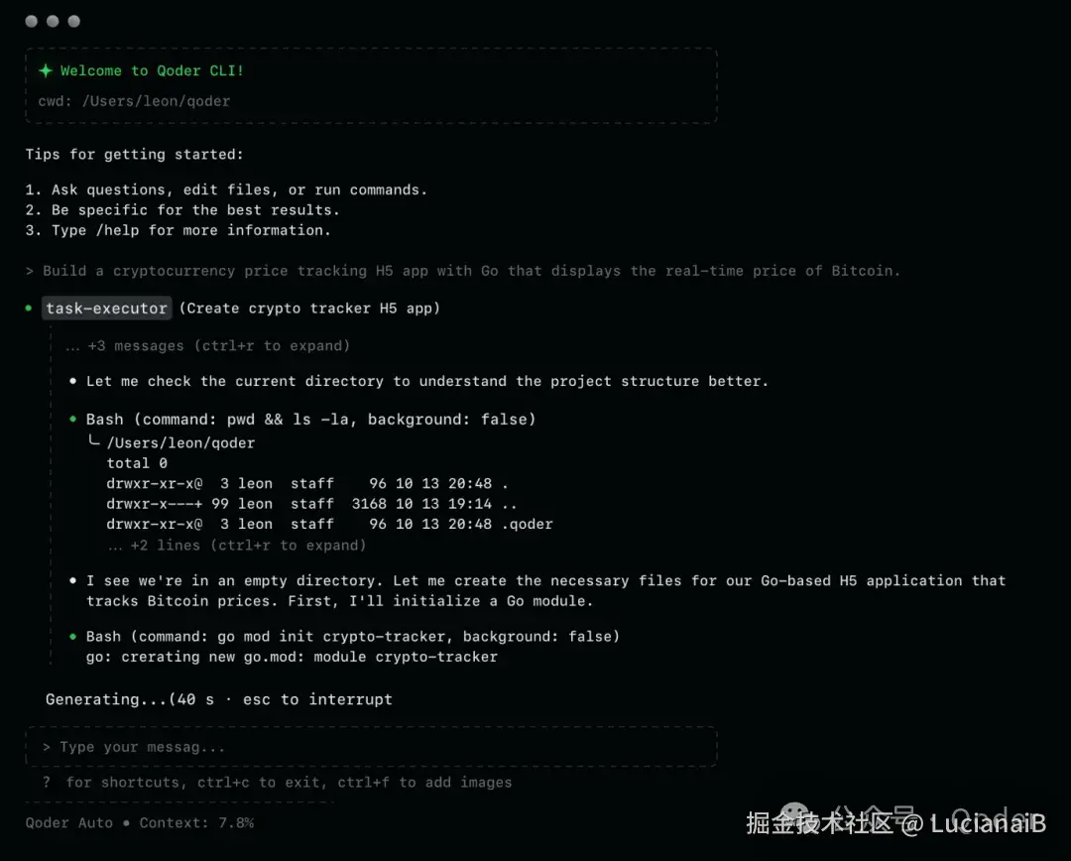Click the first gray window control dot

[x=32, y=21]
